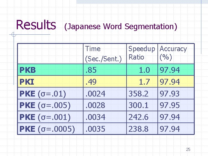Click accuracy '97.94' in the σ=.0005 row

[170, 129]
